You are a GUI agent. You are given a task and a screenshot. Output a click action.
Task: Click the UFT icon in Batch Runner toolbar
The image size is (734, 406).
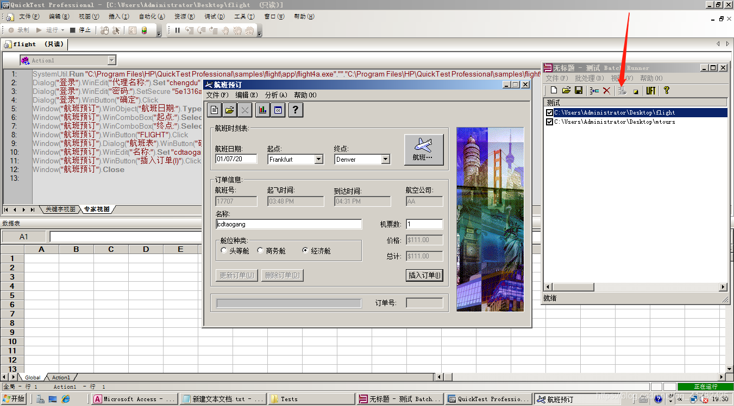point(651,91)
